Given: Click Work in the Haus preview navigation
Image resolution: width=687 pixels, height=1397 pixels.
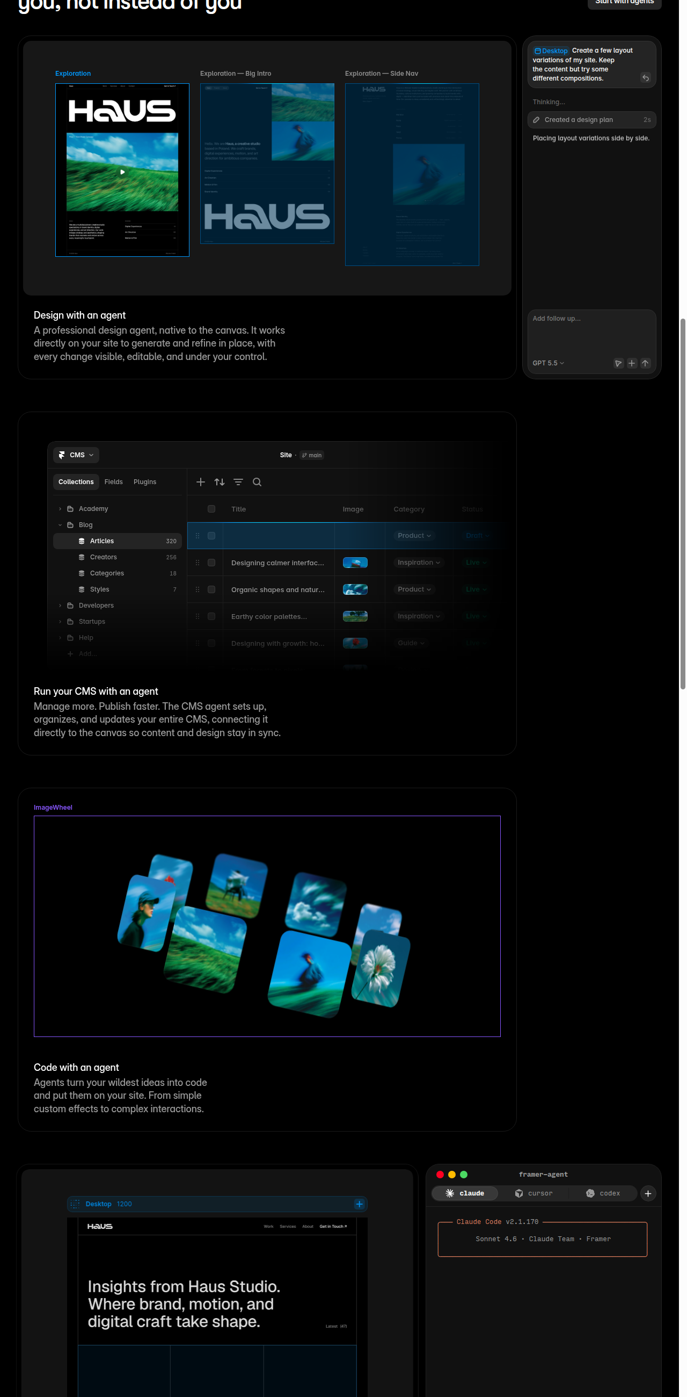Looking at the screenshot, I should pyautogui.click(x=269, y=1227).
